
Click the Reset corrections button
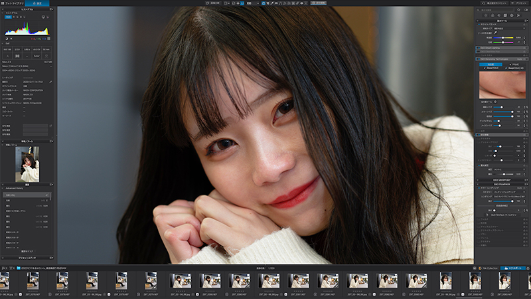pos(494,3)
